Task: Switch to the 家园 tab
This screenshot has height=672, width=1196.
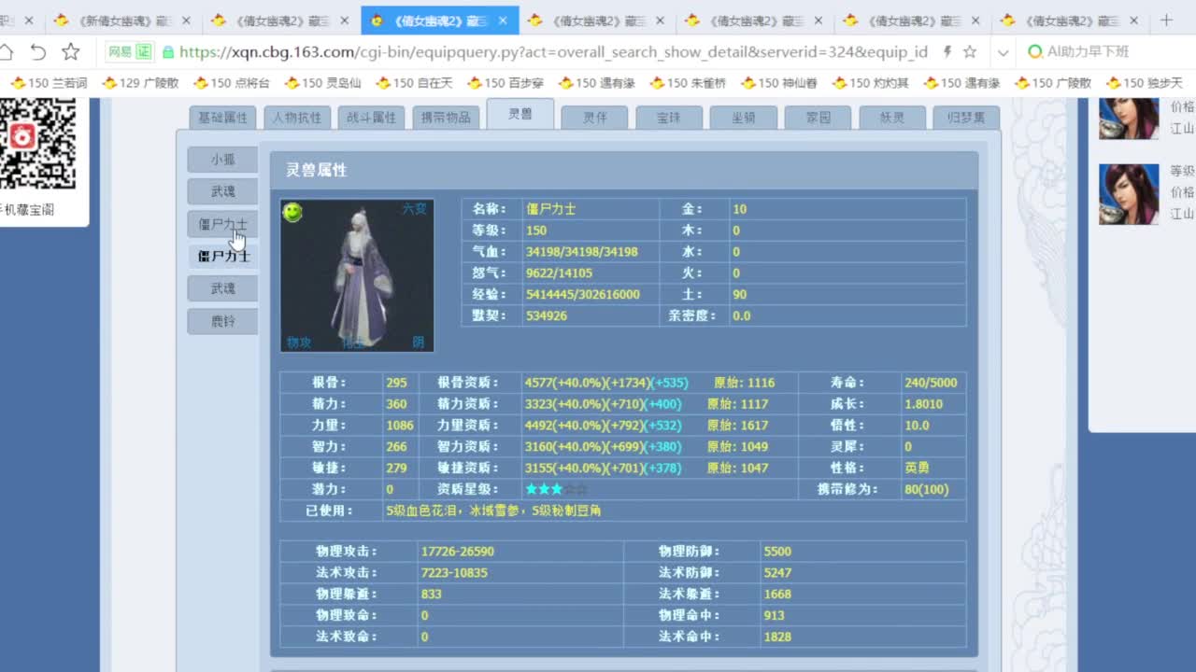Action: [818, 118]
